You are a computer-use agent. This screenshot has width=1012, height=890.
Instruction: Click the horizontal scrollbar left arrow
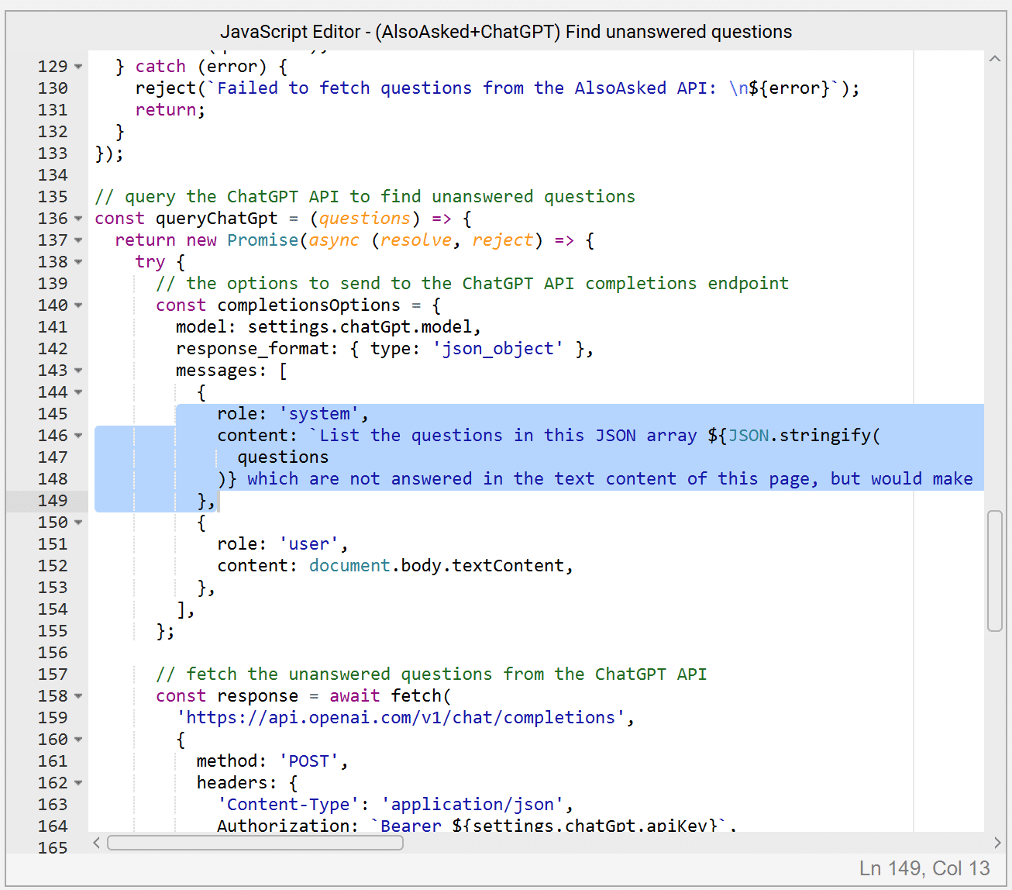tap(96, 843)
